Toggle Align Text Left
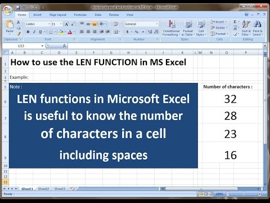 pyautogui.click(x=82, y=32)
